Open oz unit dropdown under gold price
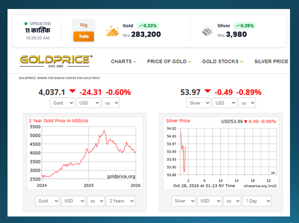299x223 pixels. (x=111, y=103)
